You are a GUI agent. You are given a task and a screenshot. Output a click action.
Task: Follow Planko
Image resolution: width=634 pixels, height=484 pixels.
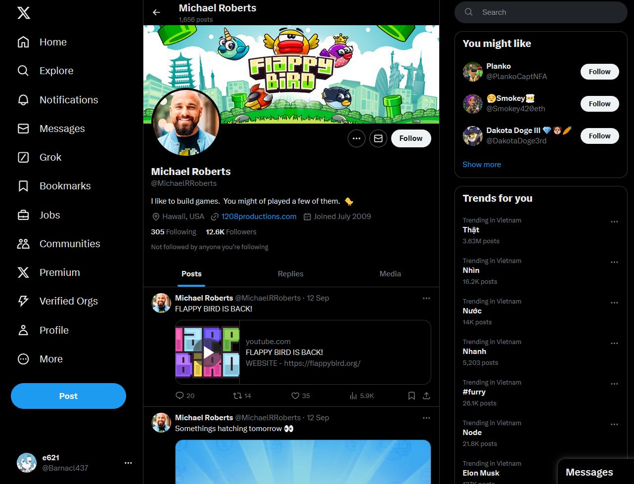(599, 72)
